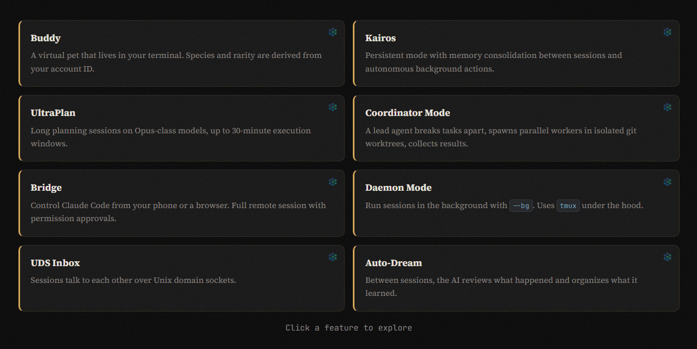The image size is (697, 349).
Task: Click the tmux code chip
Action: 568,205
